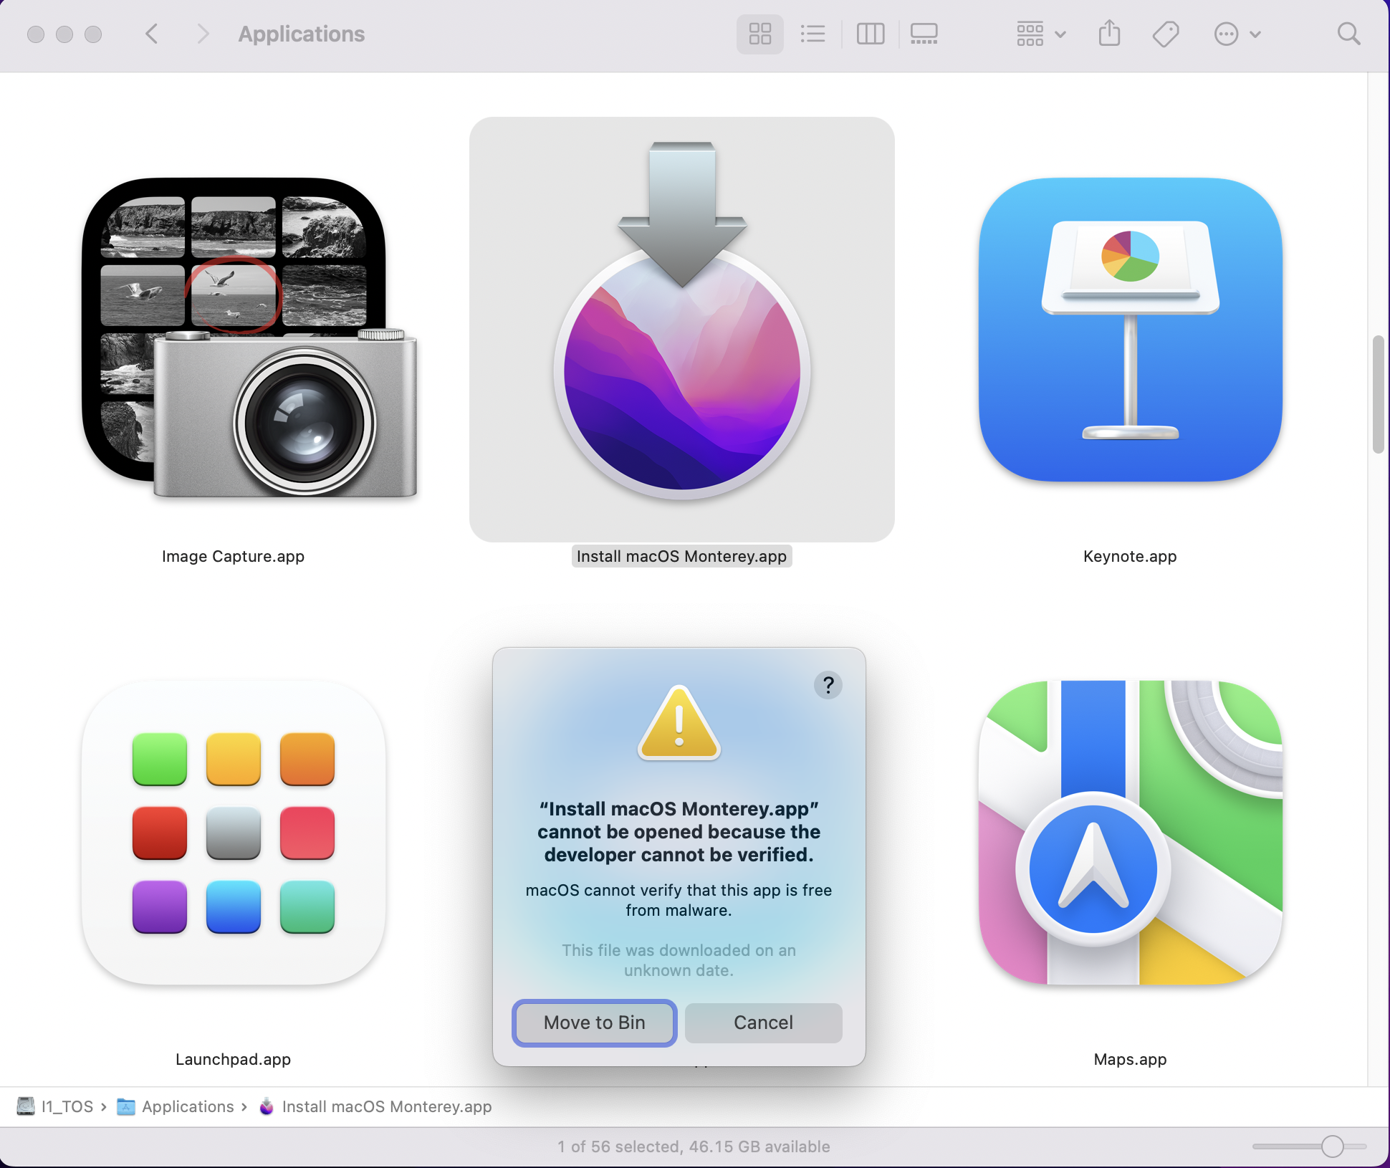This screenshot has width=1390, height=1168.
Task: Zoom the Finder window to full screen
Action: tap(93, 34)
